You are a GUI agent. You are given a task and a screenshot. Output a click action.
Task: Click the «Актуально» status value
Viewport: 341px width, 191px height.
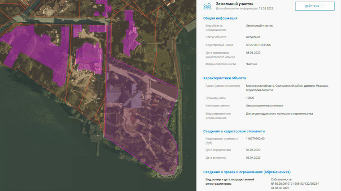pyautogui.click(x=253, y=37)
